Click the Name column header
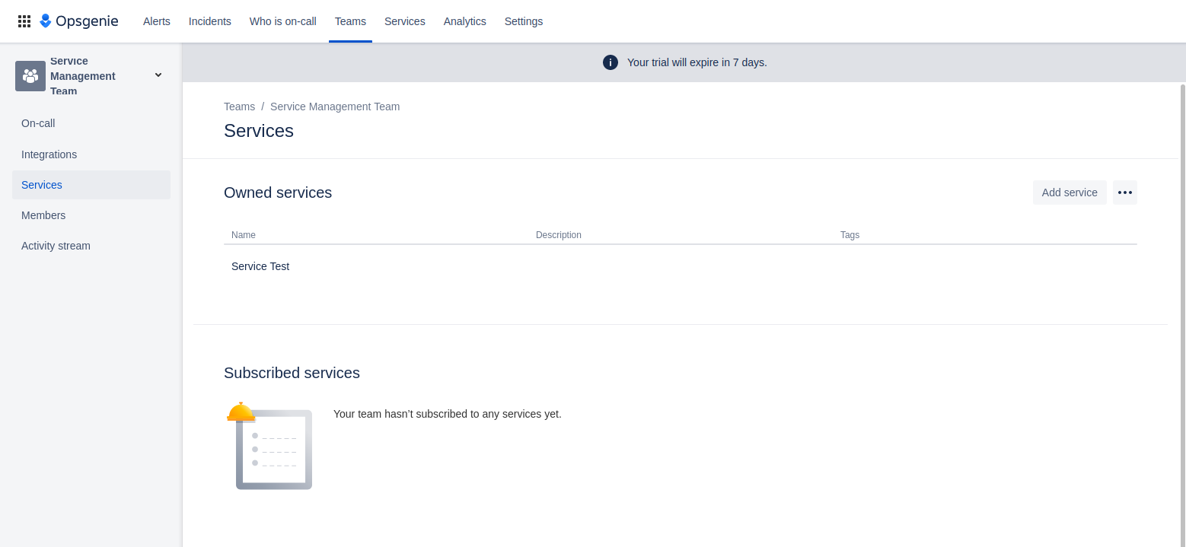Image resolution: width=1186 pixels, height=547 pixels. click(x=244, y=235)
